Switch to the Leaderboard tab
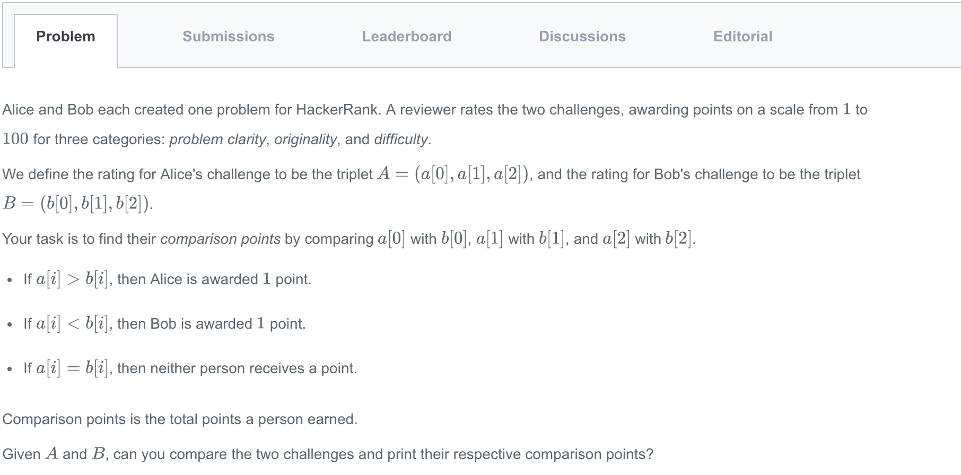The width and height of the screenshot is (961, 475). click(407, 37)
